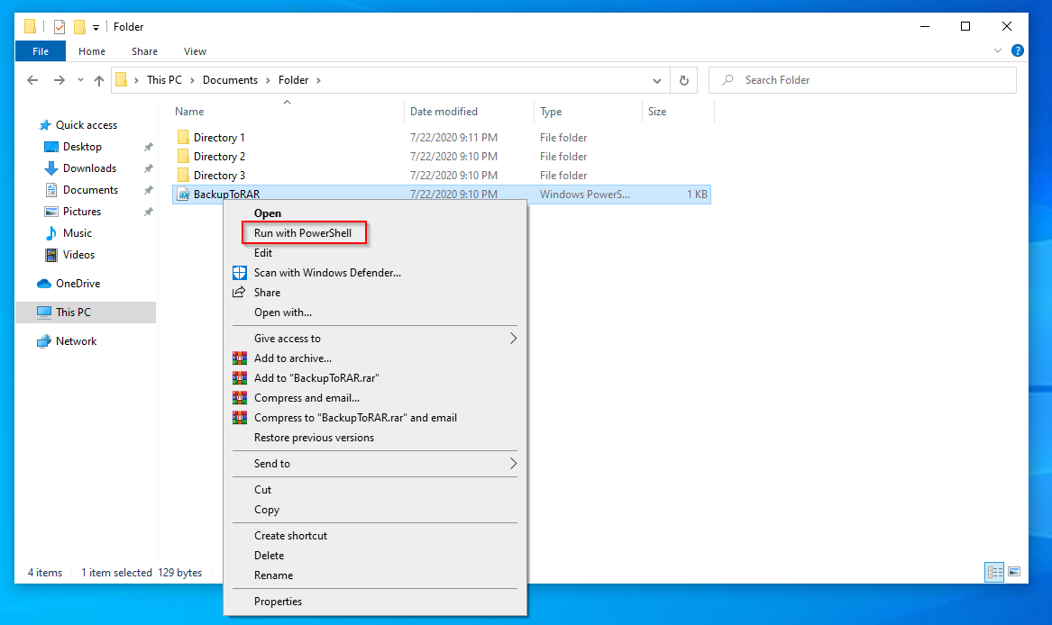This screenshot has height=625, width=1052.
Task: Switch to large icons view button
Action: click(1014, 572)
